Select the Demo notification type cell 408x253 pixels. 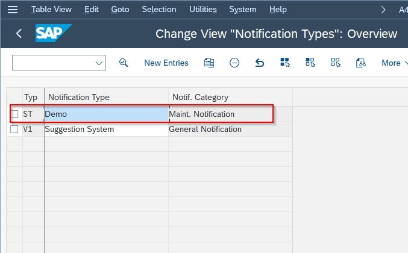107,114
